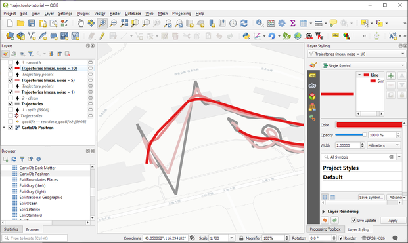The image size is (408, 243).
Task: Click the Save Symbol button
Action: 371,197
